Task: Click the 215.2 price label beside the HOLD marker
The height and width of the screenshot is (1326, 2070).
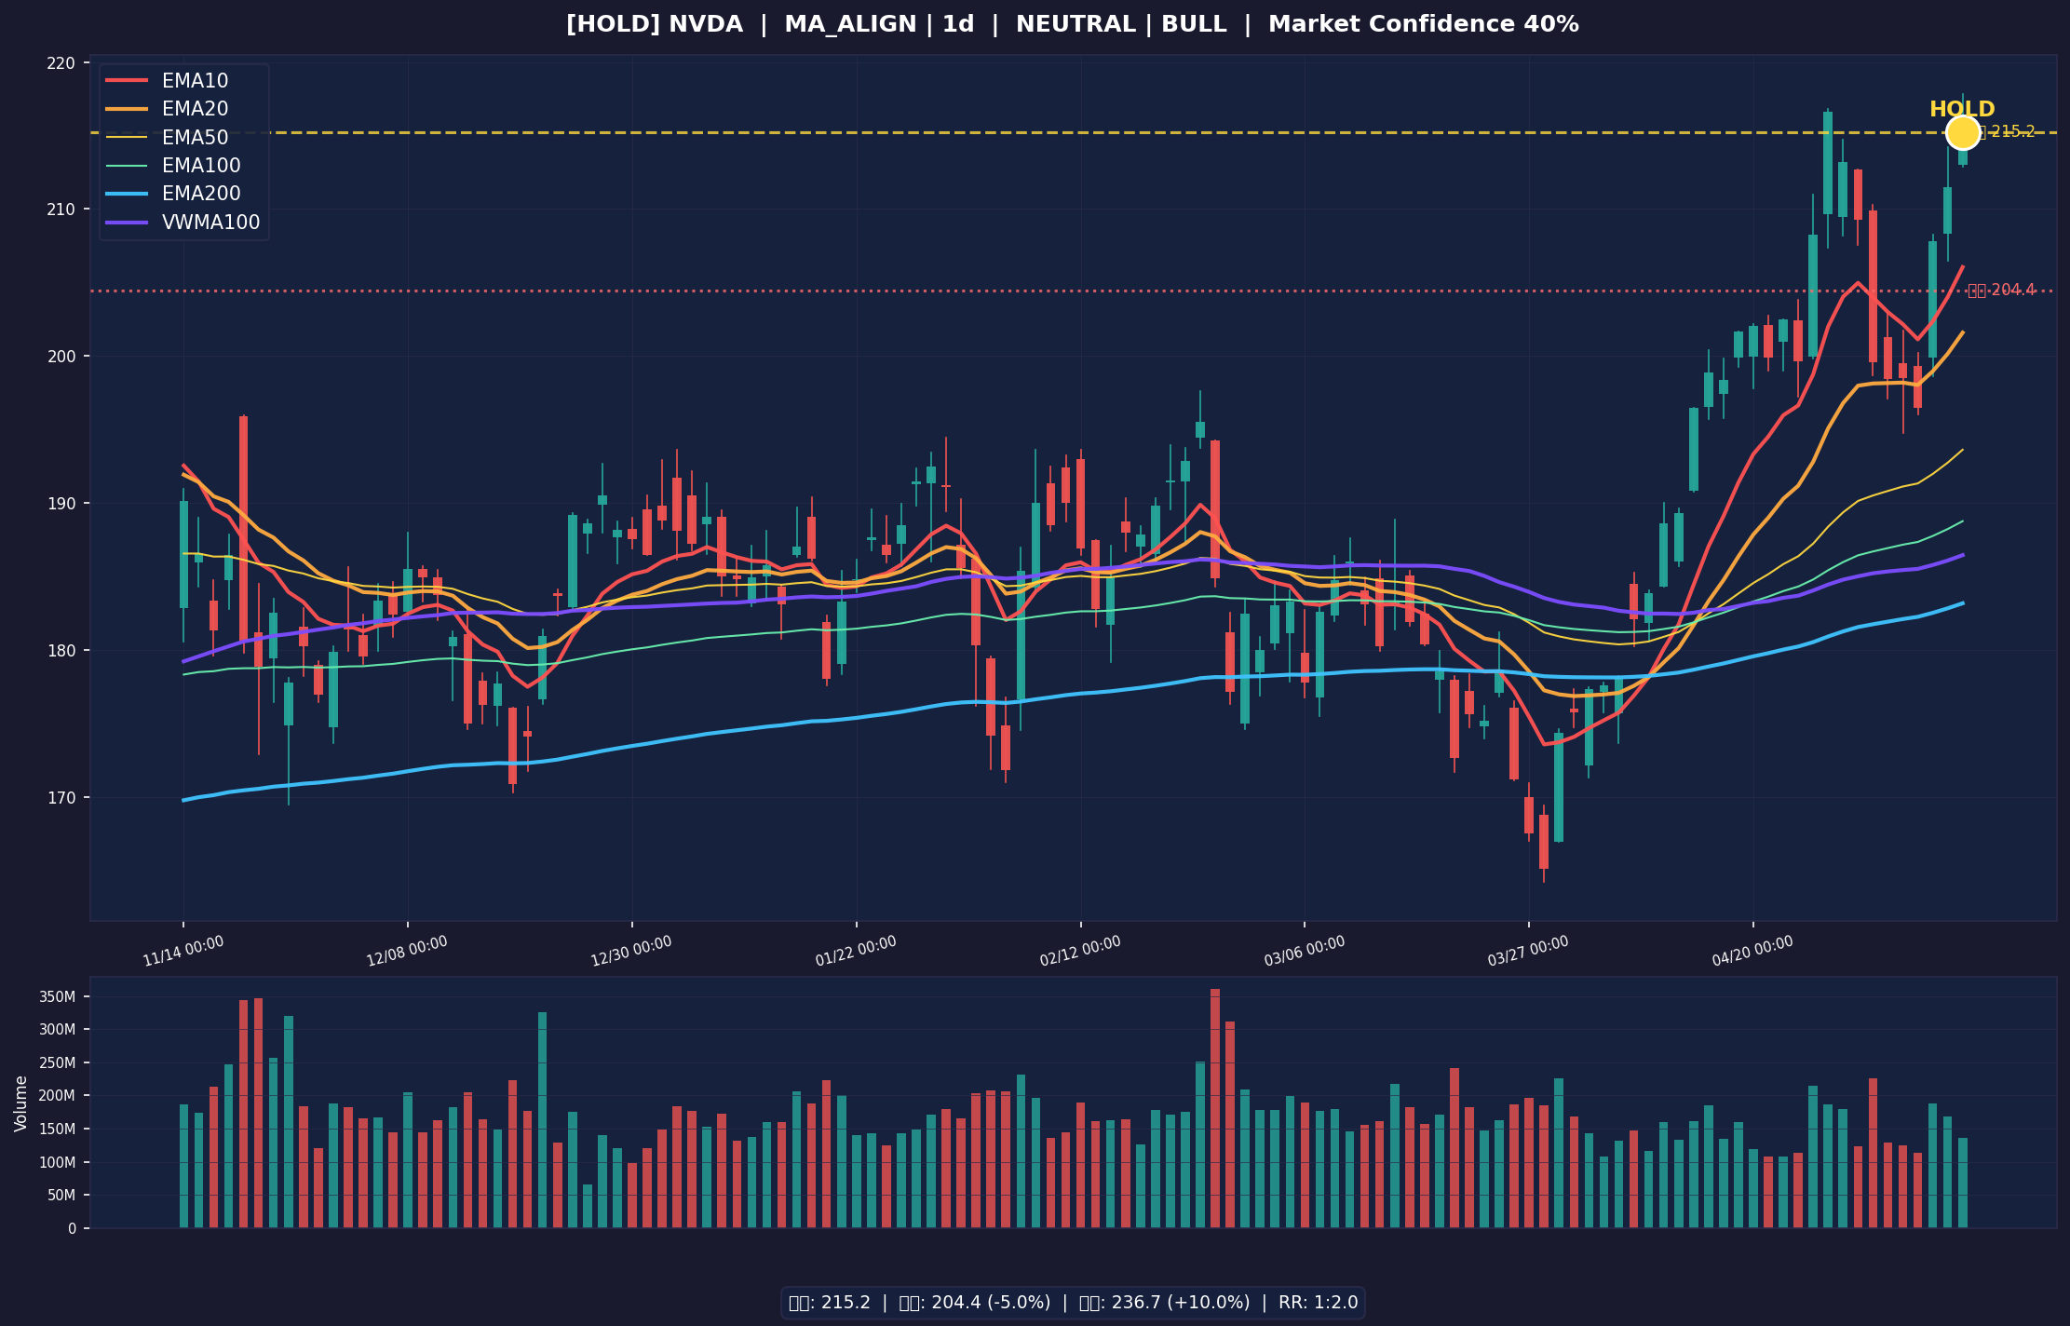Action: pos(2012,132)
